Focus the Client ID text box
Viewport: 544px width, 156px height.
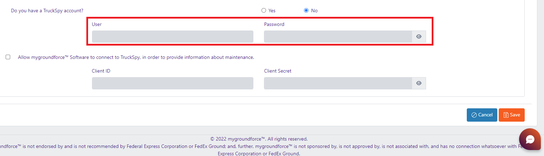172,83
